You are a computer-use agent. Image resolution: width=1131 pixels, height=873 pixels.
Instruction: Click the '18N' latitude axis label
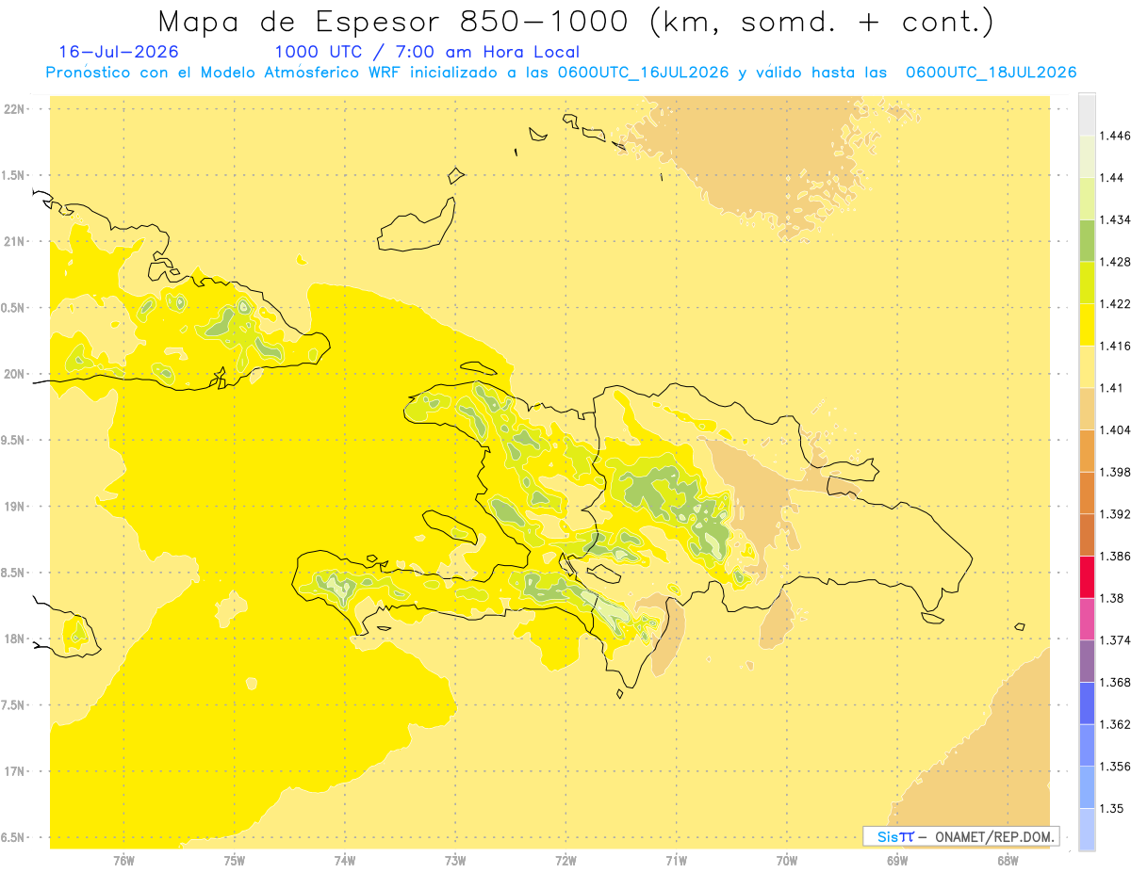[x=13, y=639]
